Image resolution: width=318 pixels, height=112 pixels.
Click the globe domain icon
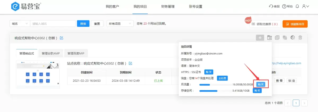[293, 38]
